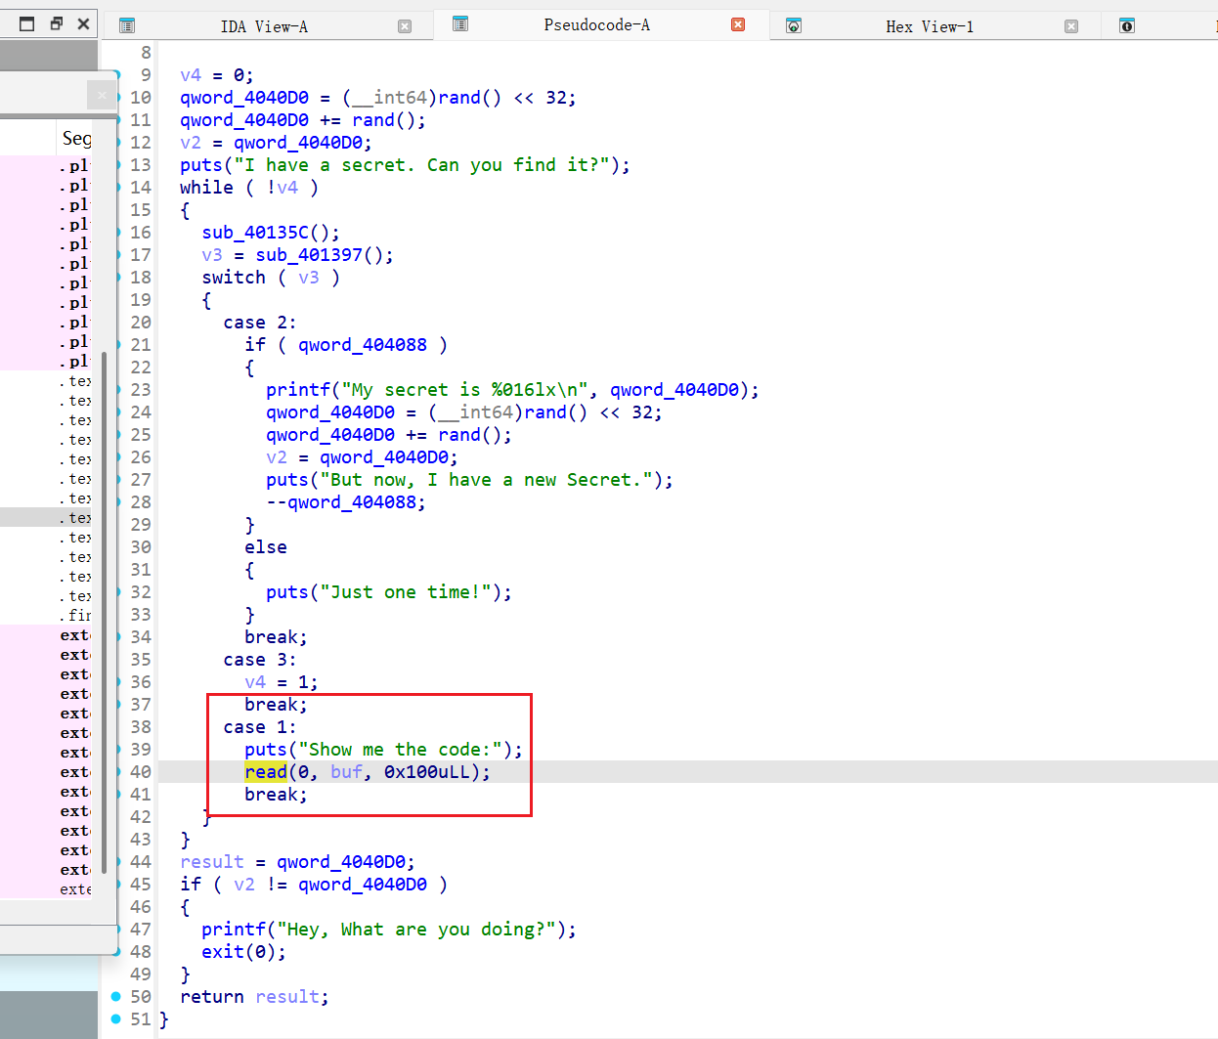Screen dimensions: 1218x1039
Task: Click the structures tab icon after Hex View
Action: [1127, 26]
